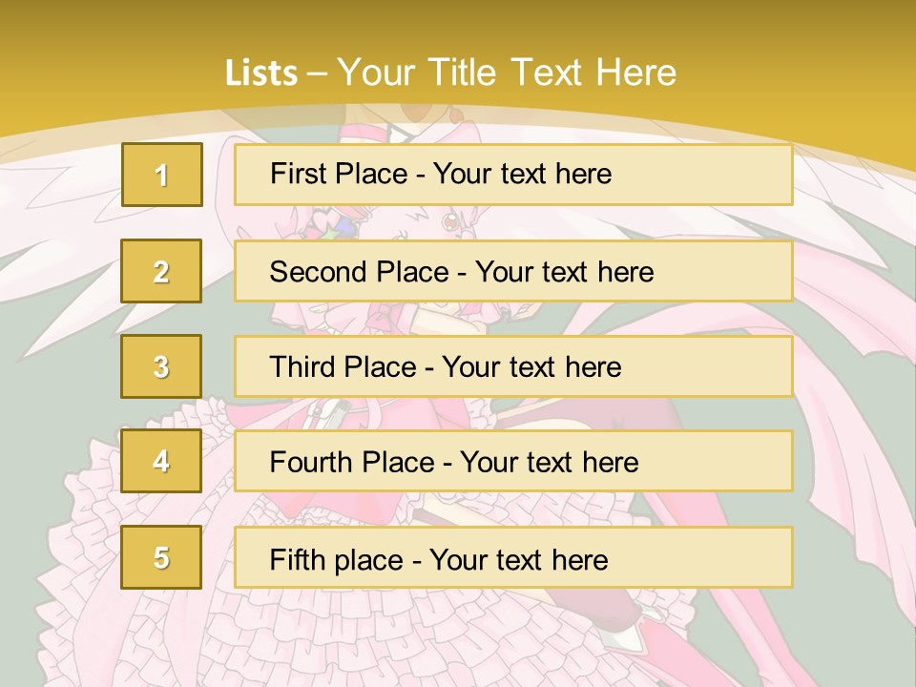Select the Third Place text bar

(513, 366)
